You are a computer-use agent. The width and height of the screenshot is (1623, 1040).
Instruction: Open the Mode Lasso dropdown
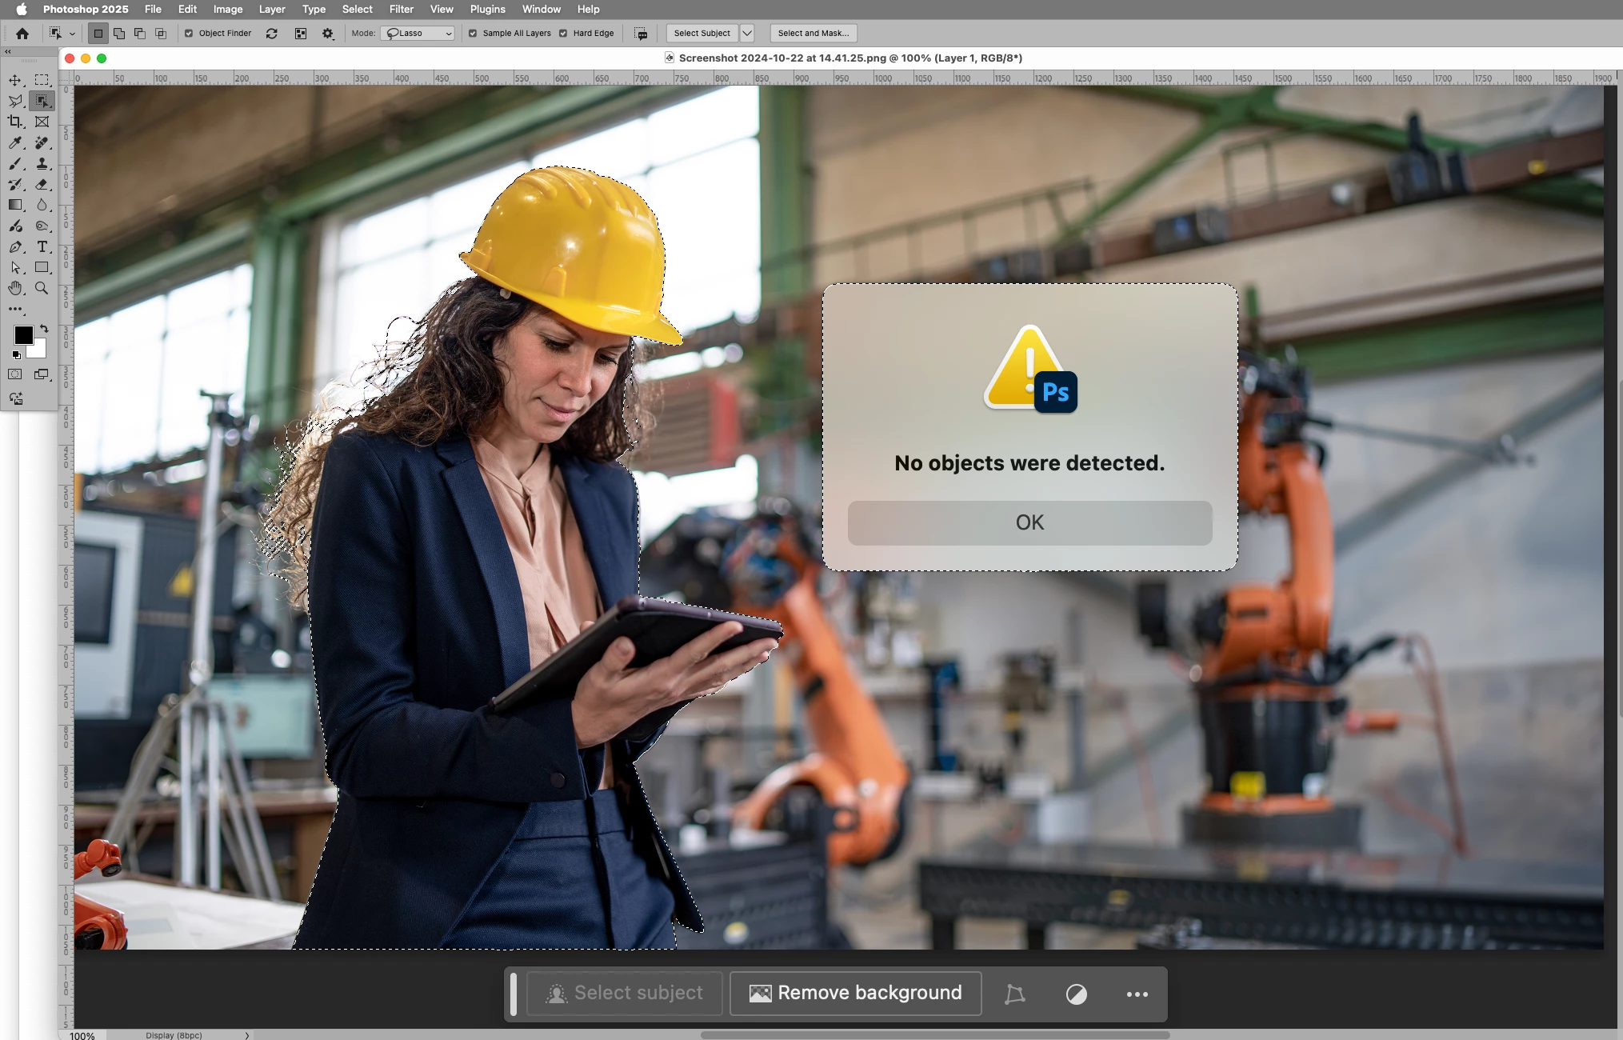[418, 34]
